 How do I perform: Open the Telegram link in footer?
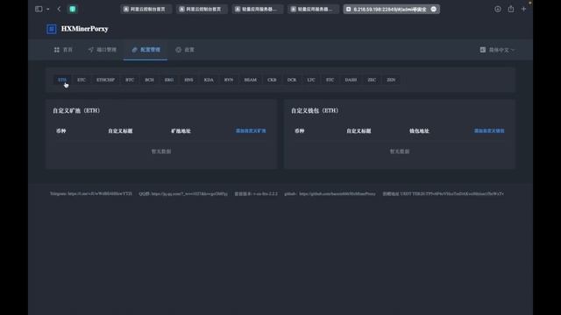point(91,193)
